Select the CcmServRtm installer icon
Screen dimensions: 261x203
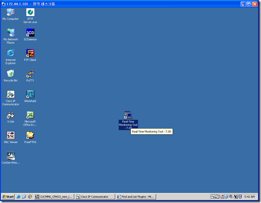(11, 158)
